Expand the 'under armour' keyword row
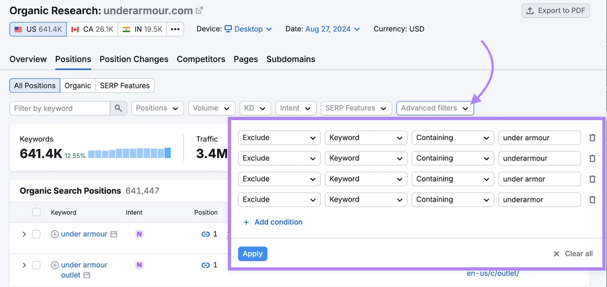 (x=24, y=234)
